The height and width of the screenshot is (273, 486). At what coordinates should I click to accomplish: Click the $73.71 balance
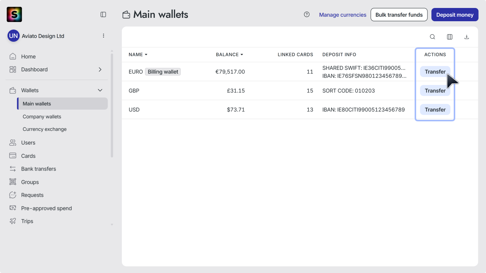[x=236, y=110]
